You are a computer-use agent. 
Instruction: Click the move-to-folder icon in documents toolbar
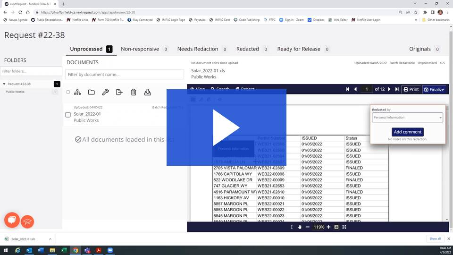91,92
